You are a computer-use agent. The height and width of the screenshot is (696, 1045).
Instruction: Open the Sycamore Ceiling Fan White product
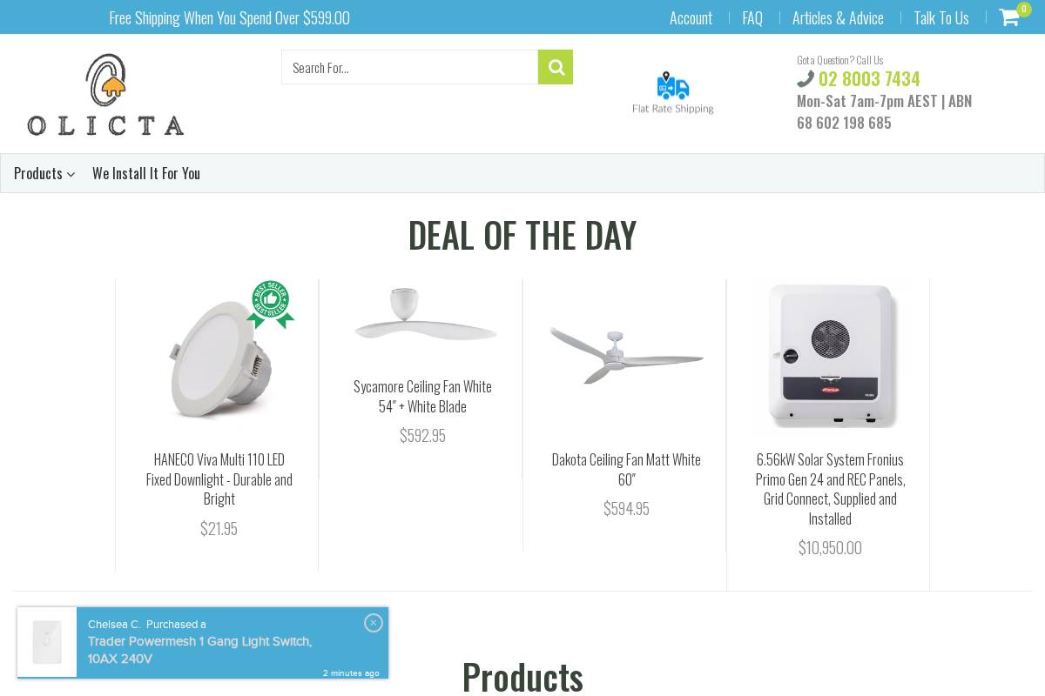(422, 396)
